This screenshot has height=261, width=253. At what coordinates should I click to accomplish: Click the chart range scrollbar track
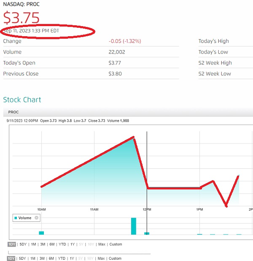[79, 253]
